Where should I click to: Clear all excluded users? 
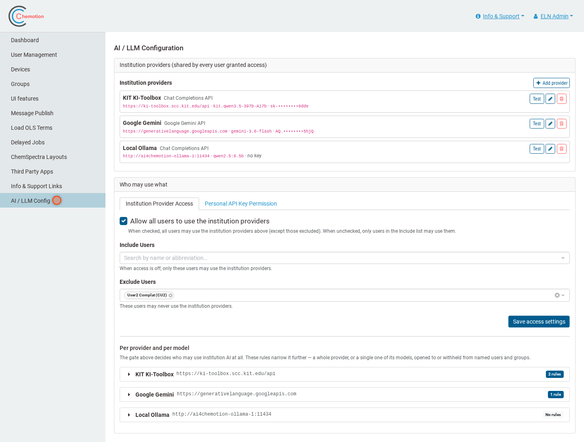coord(557,295)
